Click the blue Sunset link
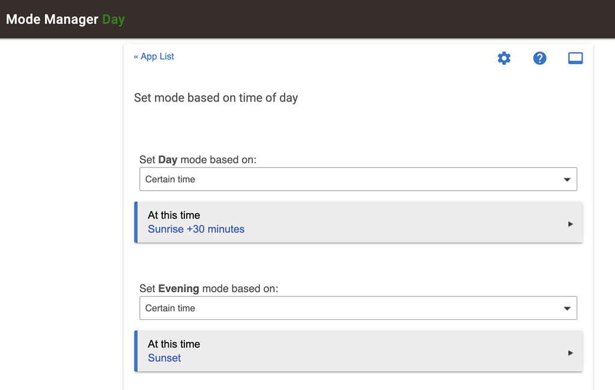Screen dimensions: 615x390 [164, 358]
